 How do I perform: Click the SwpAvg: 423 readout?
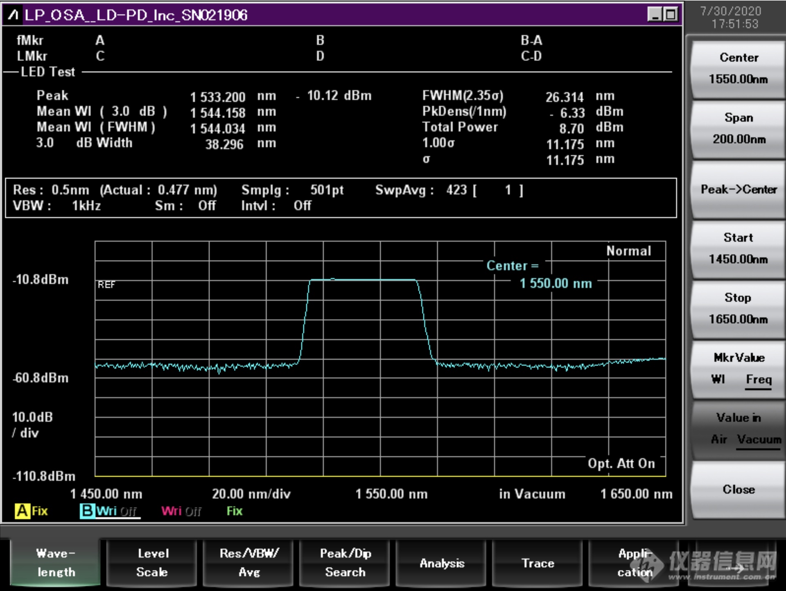point(421,190)
